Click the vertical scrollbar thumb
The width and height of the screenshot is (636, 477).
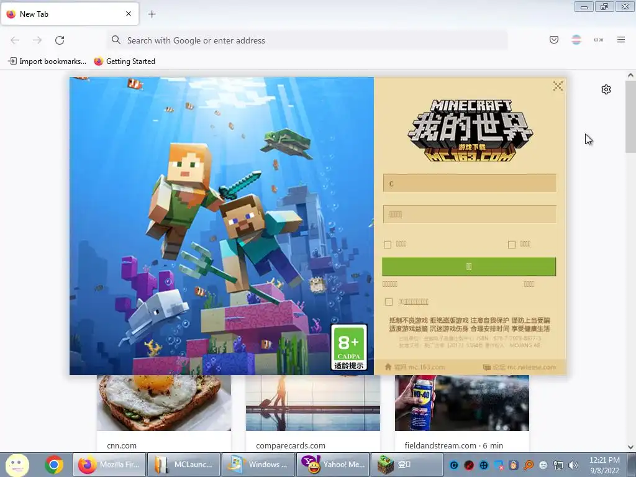tap(630, 116)
